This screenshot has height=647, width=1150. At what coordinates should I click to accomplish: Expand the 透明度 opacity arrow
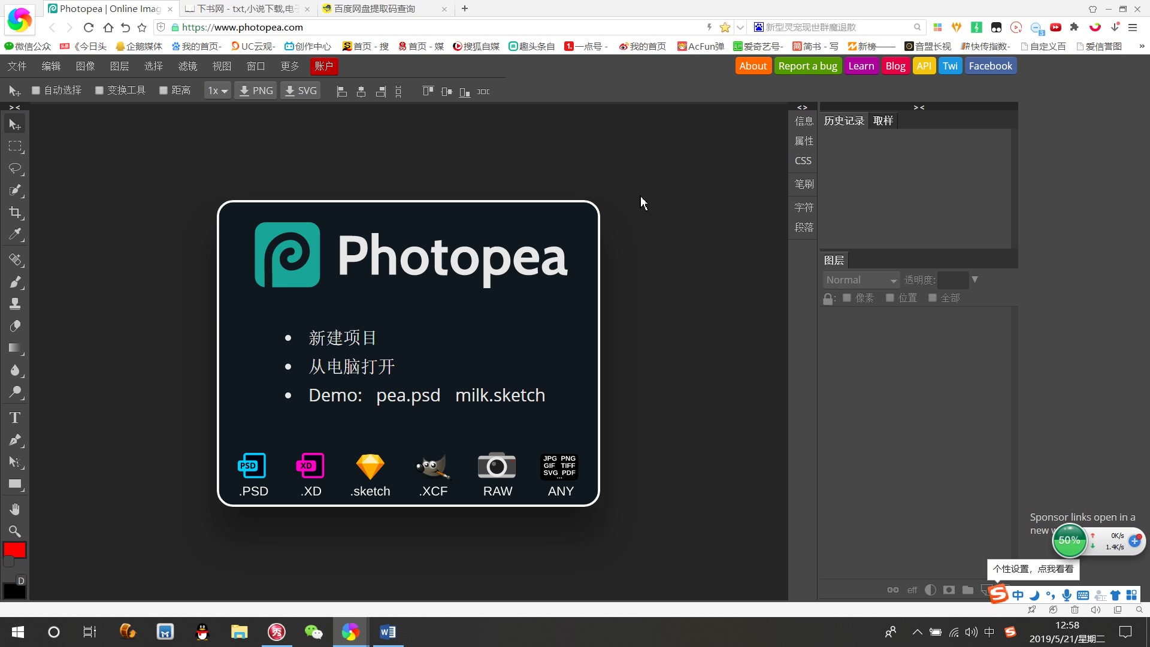(x=975, y=280)
